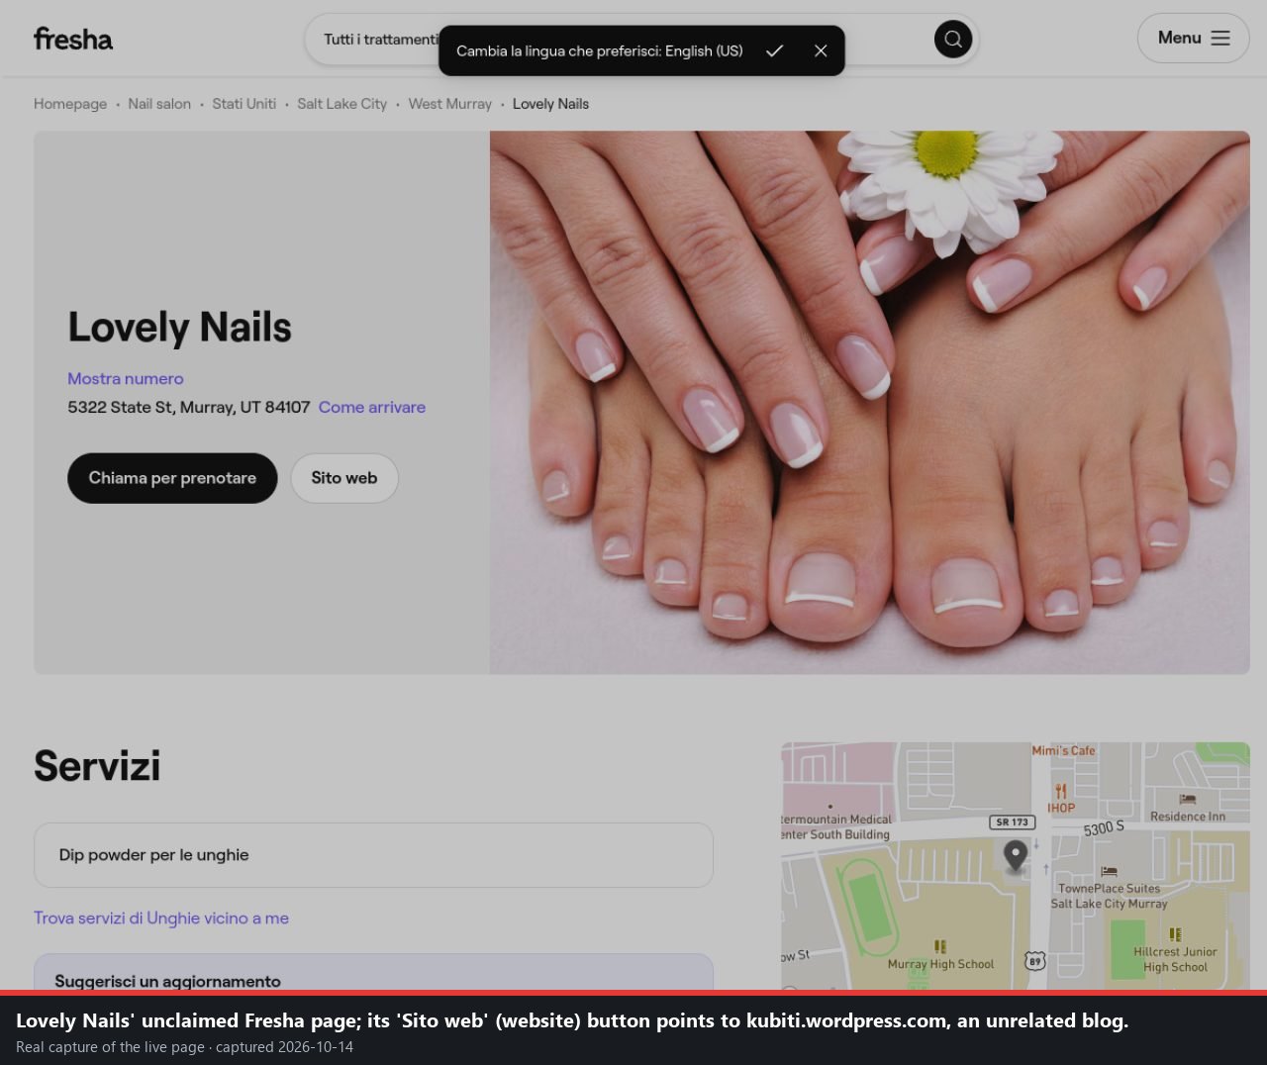Go to Homepage breadcrumb
Viewport: 1267px width, 1065px height.
click(70, 104)
